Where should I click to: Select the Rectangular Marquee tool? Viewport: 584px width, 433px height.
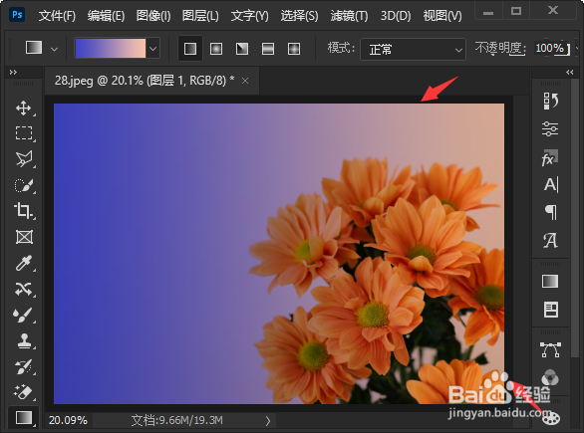click(24, 132)
